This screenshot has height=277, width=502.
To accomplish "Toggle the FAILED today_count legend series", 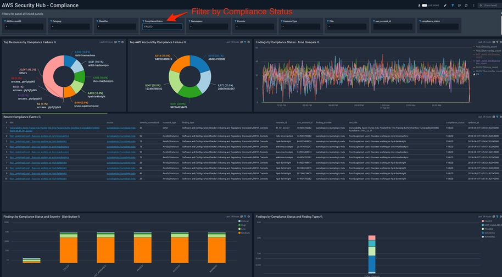I will coord(486,47).
